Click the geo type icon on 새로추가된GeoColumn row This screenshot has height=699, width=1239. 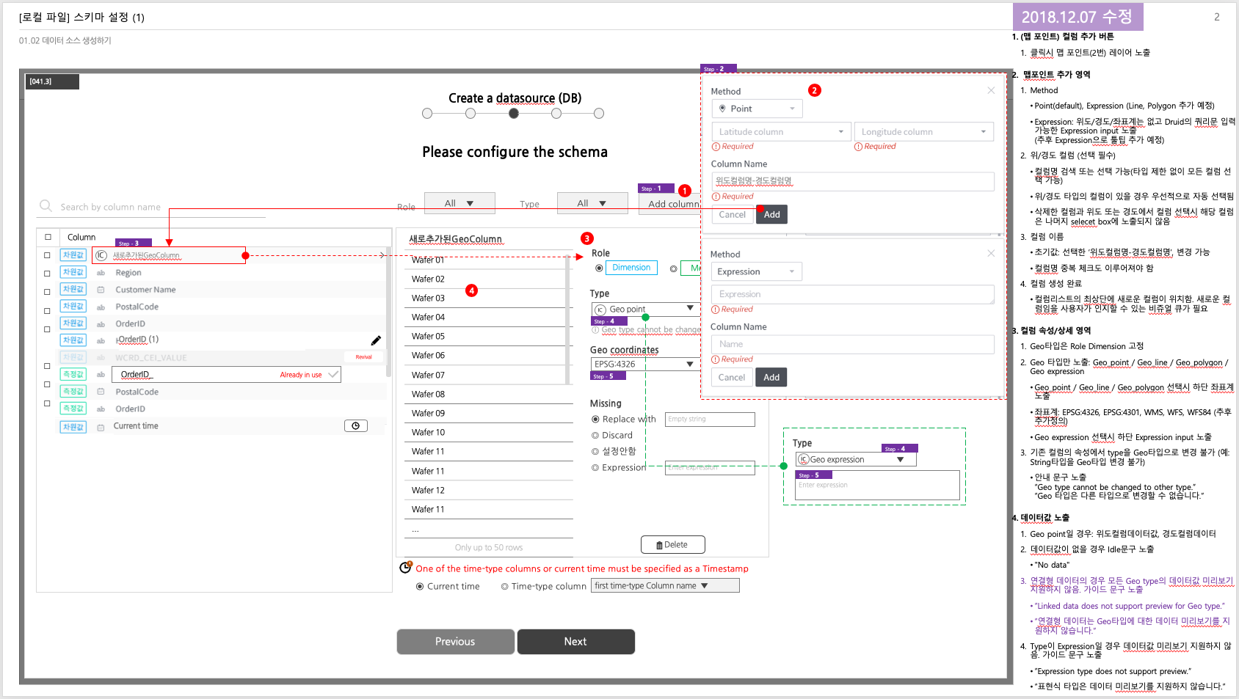(x=101, y=255)
